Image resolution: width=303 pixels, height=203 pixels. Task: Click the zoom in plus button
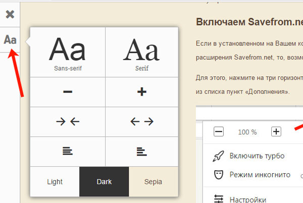pos(276,132)
